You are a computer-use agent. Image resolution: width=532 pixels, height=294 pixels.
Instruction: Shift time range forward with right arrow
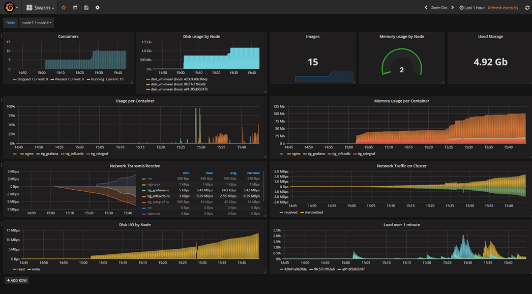click(452, 8)
